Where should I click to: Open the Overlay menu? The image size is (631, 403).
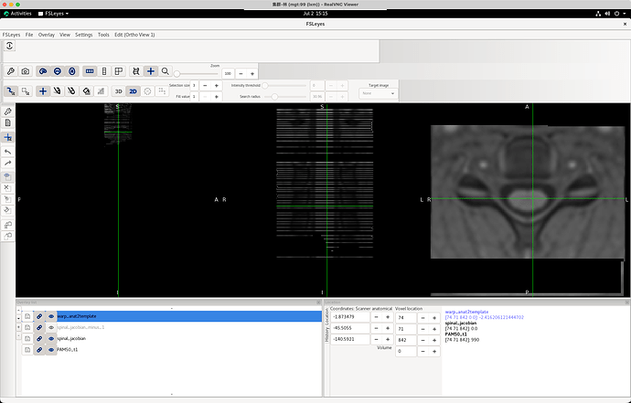[47, 35]
